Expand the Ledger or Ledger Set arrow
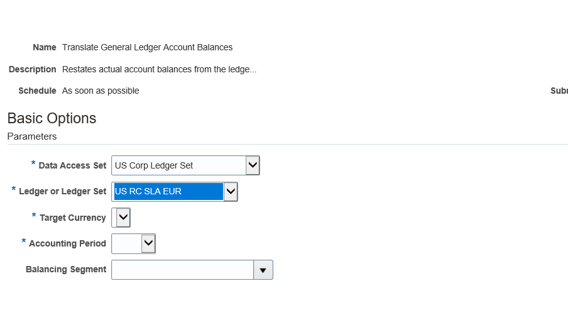Screen dimensions: 568x327 click(x=231, y=191)
